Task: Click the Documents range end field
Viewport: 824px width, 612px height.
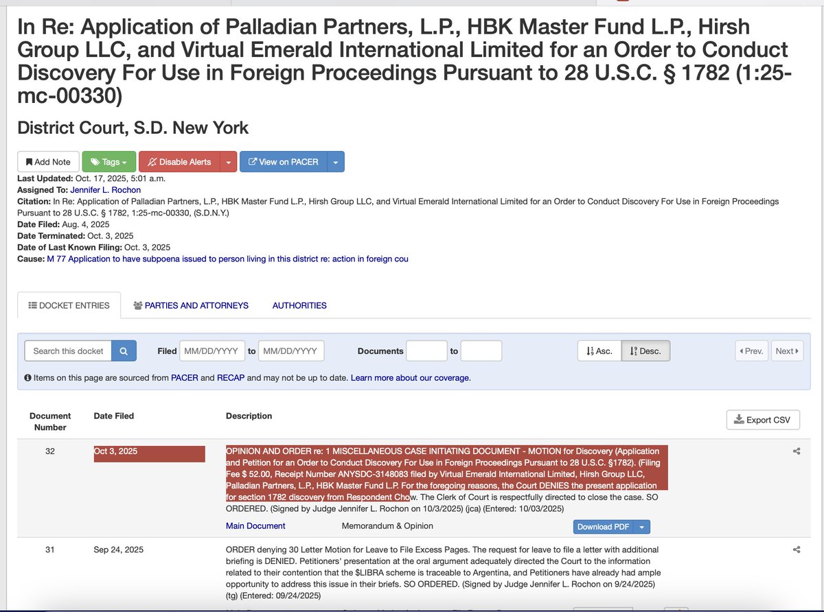Action: (x=481, y=351)
